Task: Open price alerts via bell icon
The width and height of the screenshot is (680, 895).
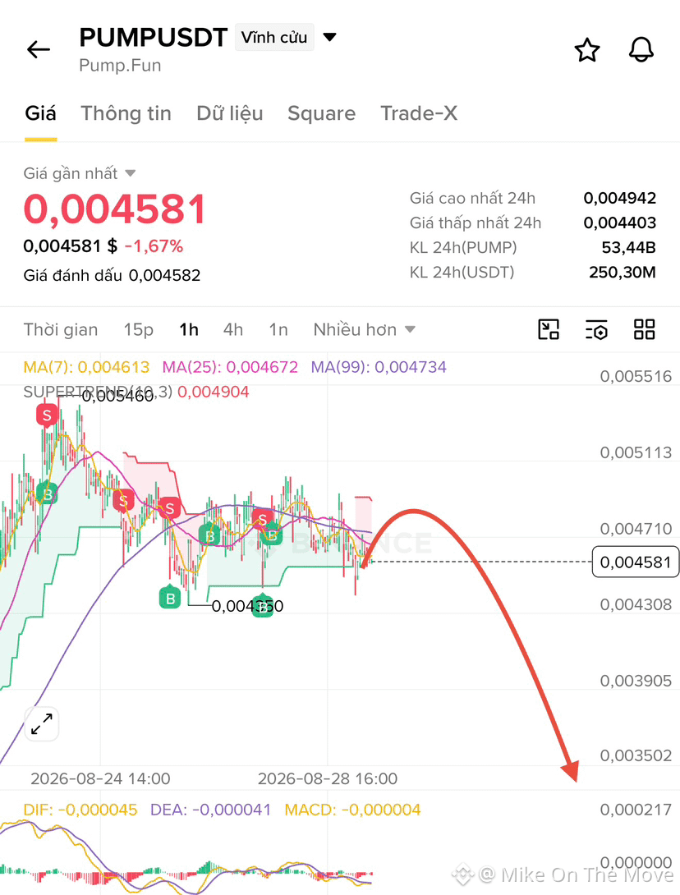Action: click(x=641, y=49)
